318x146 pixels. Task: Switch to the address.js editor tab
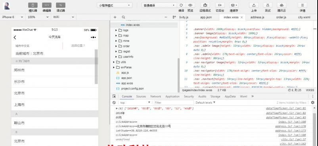coord(257,17)
